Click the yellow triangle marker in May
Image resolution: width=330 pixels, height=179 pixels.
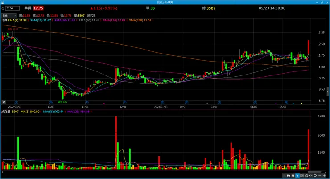point(302,104)
